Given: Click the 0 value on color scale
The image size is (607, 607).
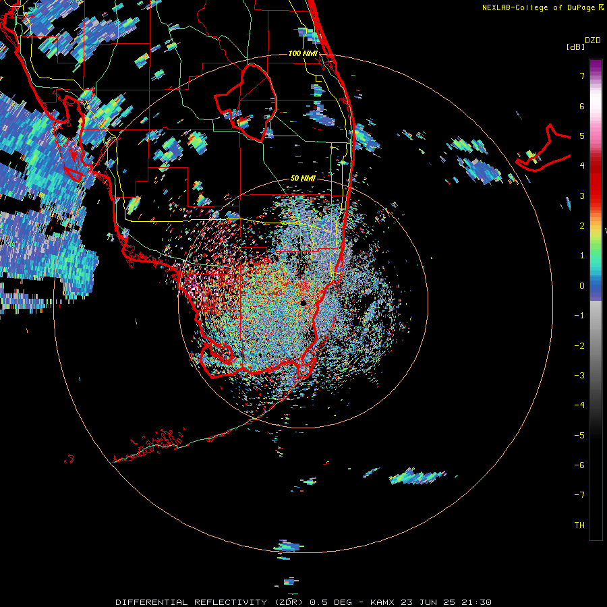Looking at the screenshot, I should point(582,286).
